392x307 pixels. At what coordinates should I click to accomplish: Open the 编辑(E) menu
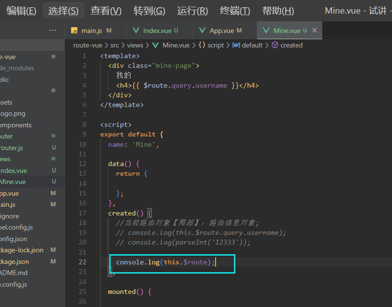[x=21, y=11]
